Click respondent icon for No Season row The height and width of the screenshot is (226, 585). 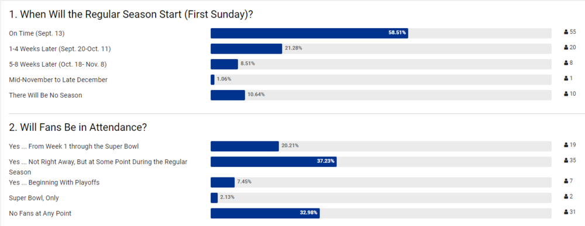coord(566,94)
